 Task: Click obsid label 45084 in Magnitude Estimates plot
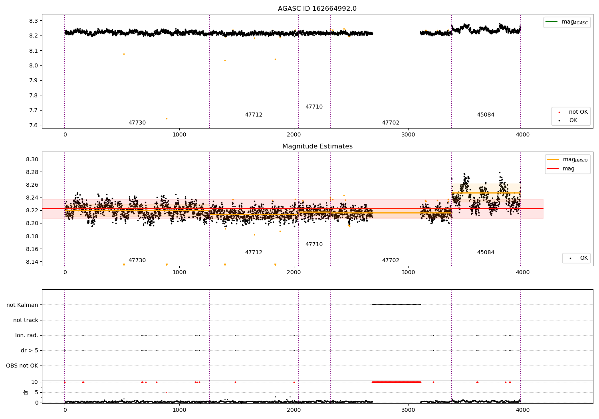(486, 253)
